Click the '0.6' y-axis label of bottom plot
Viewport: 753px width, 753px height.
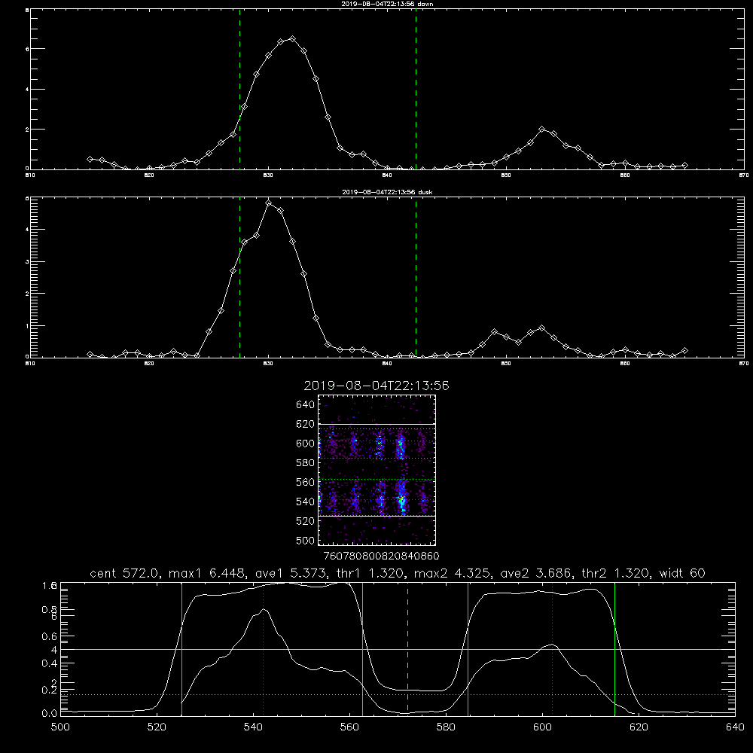[x=49, y=636]
